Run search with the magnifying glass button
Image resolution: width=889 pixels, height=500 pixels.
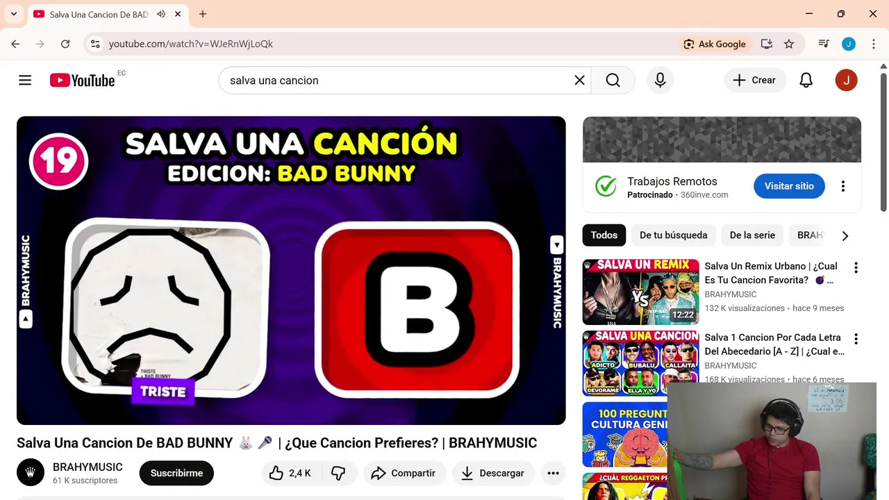tap(613, 80)
